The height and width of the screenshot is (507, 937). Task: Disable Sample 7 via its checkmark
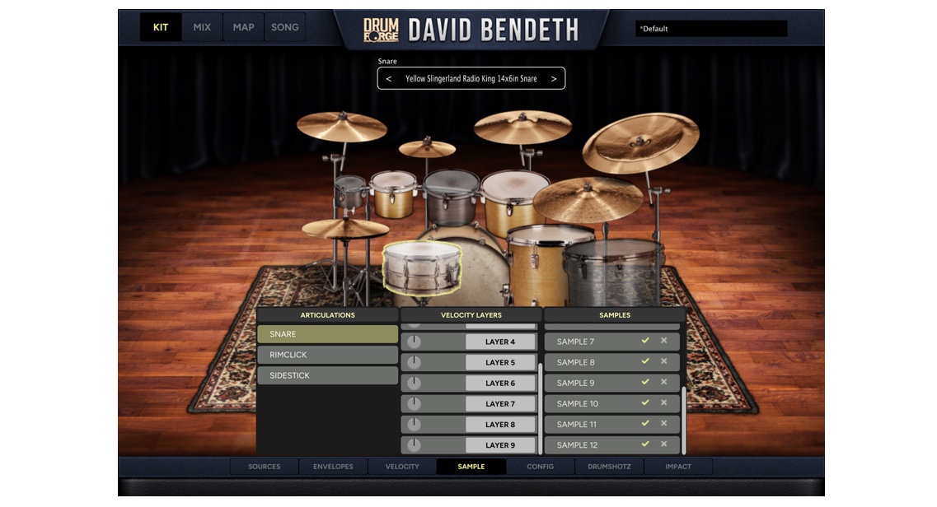pos(645,341)
